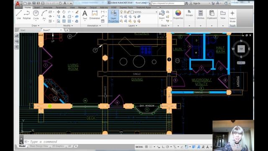268x151 pixels.
Task: Select the Dimension tool
Action: point(95,15)
